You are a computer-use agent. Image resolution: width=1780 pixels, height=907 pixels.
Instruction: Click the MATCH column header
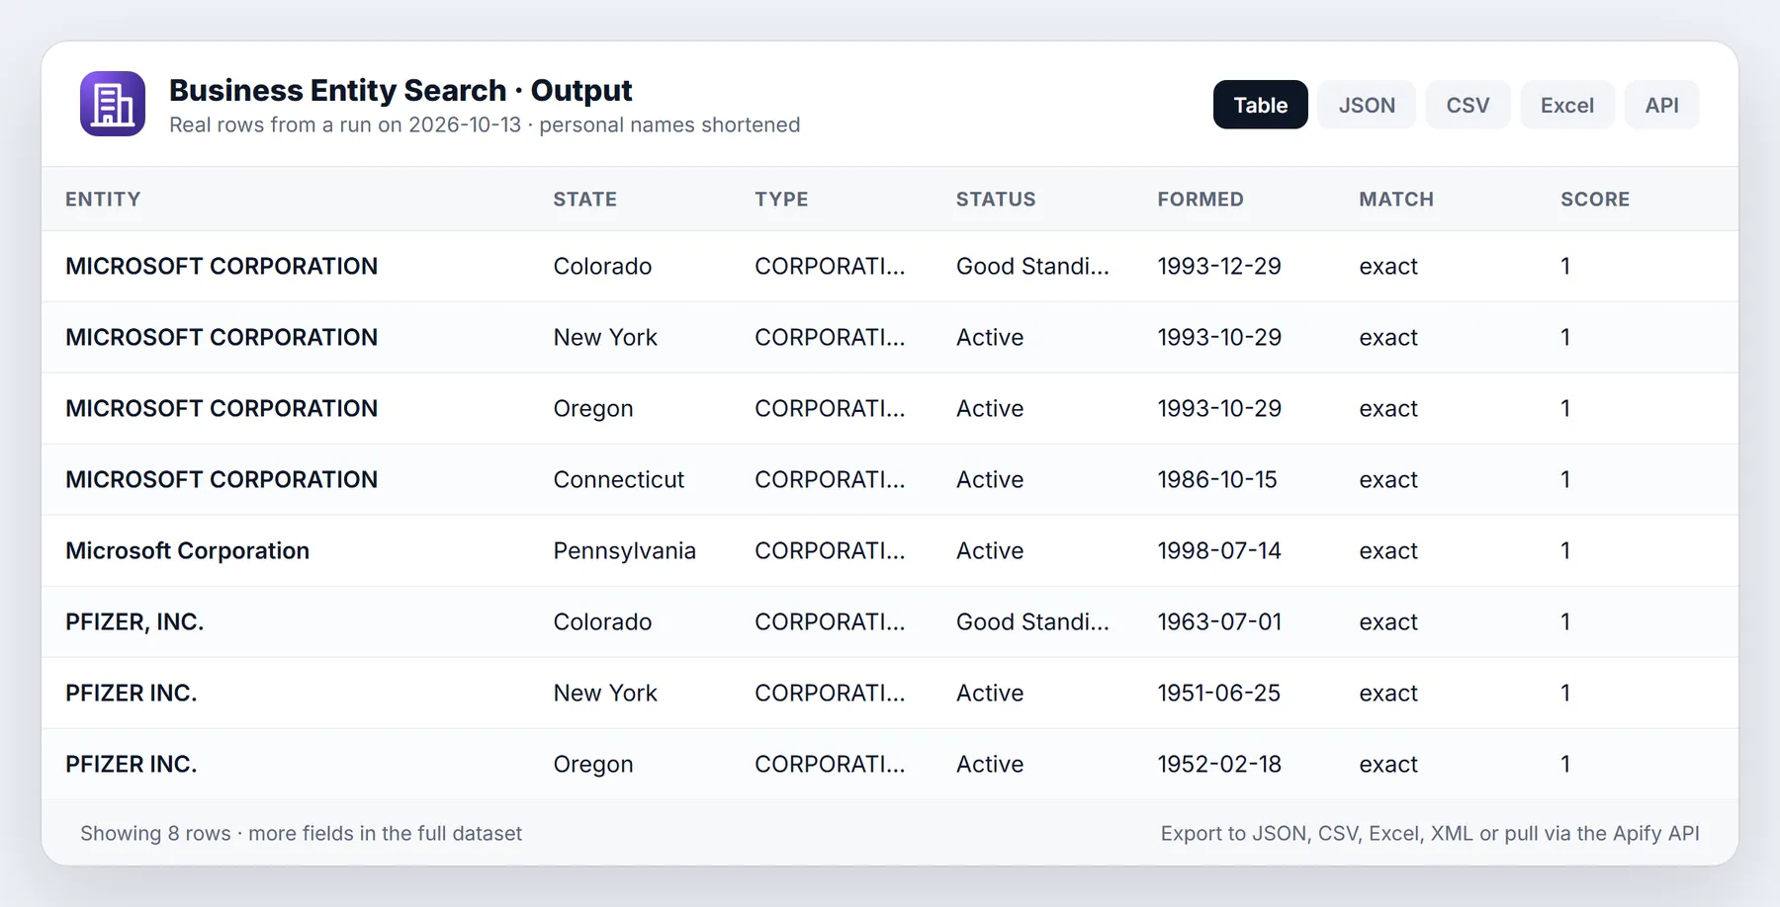(x=1396, y=199)
